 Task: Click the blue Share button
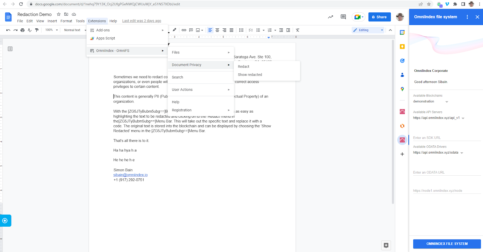379,17
